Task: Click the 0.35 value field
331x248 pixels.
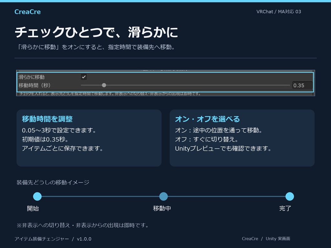Action: [x=302, y=85]
